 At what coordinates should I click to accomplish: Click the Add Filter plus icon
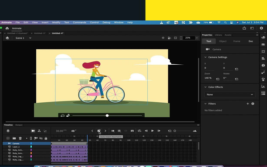[247, 104]
